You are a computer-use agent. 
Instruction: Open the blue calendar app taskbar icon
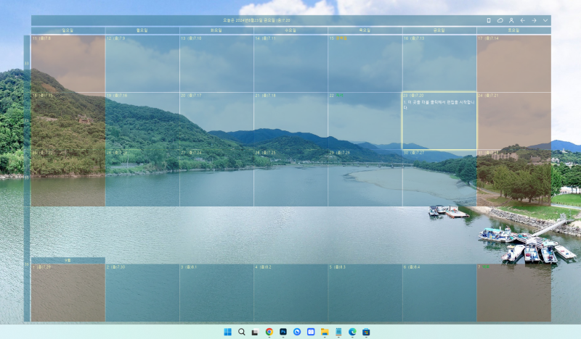coord(311,332)
